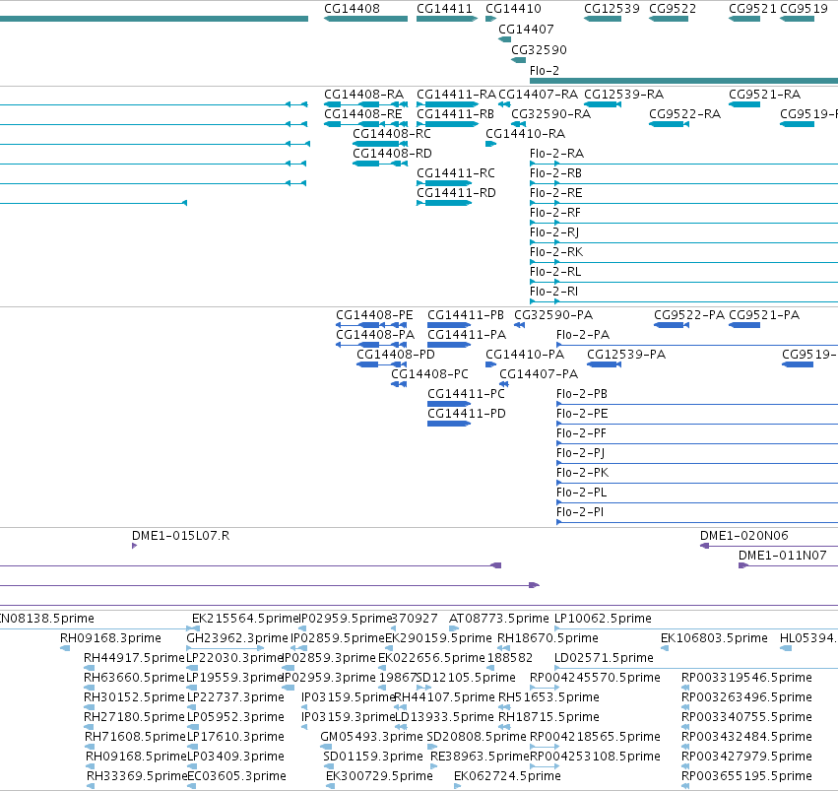Click EST GH23962.3prime
Viewport: 838px width, 791px height.
click(236, 638)
